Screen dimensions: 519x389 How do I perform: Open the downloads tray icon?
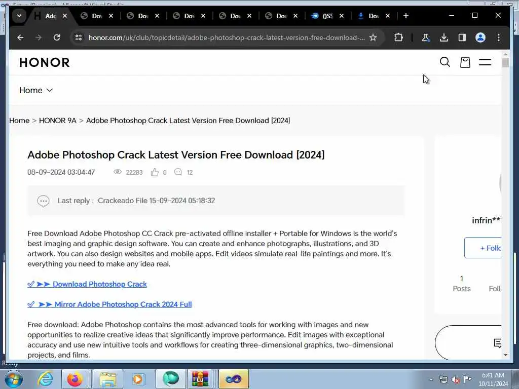pyautogui.click(x=444, y=37)
